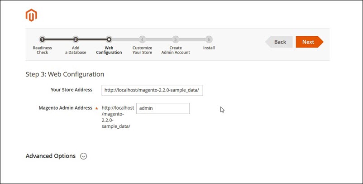Click the admin path input field
Image resolution: width=363 pixels, height=184 pixels.
162,108
